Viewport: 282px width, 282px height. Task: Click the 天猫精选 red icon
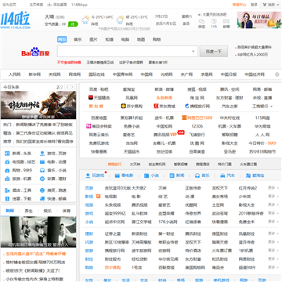tap(91, 98)
